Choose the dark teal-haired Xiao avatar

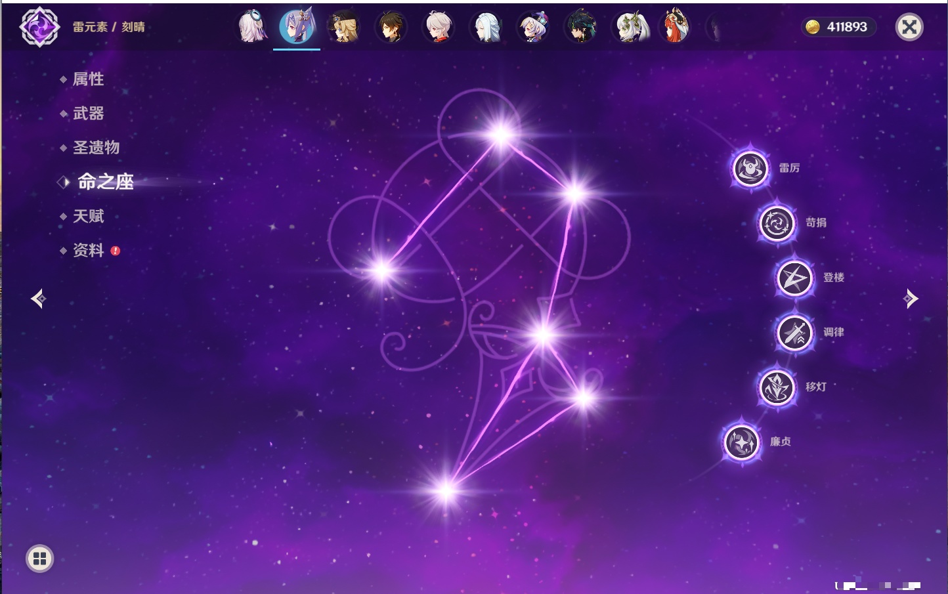point(580,28)
